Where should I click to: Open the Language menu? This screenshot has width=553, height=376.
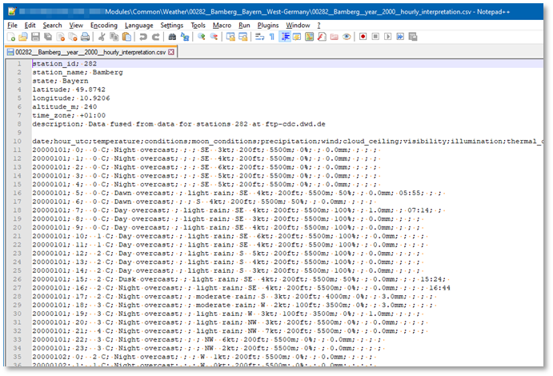pos(139,26)
